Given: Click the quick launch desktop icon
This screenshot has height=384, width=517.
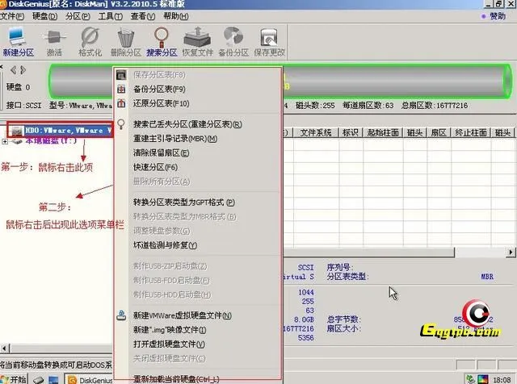Looking at the screenshot, I should pyautogui.click(x=53, y=380).
